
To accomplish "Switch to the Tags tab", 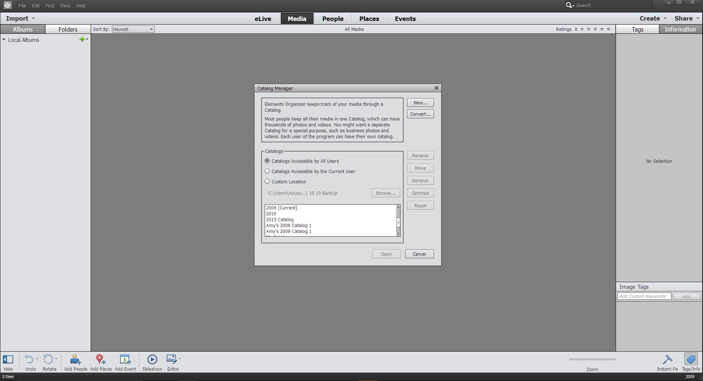I will [637, 29].
